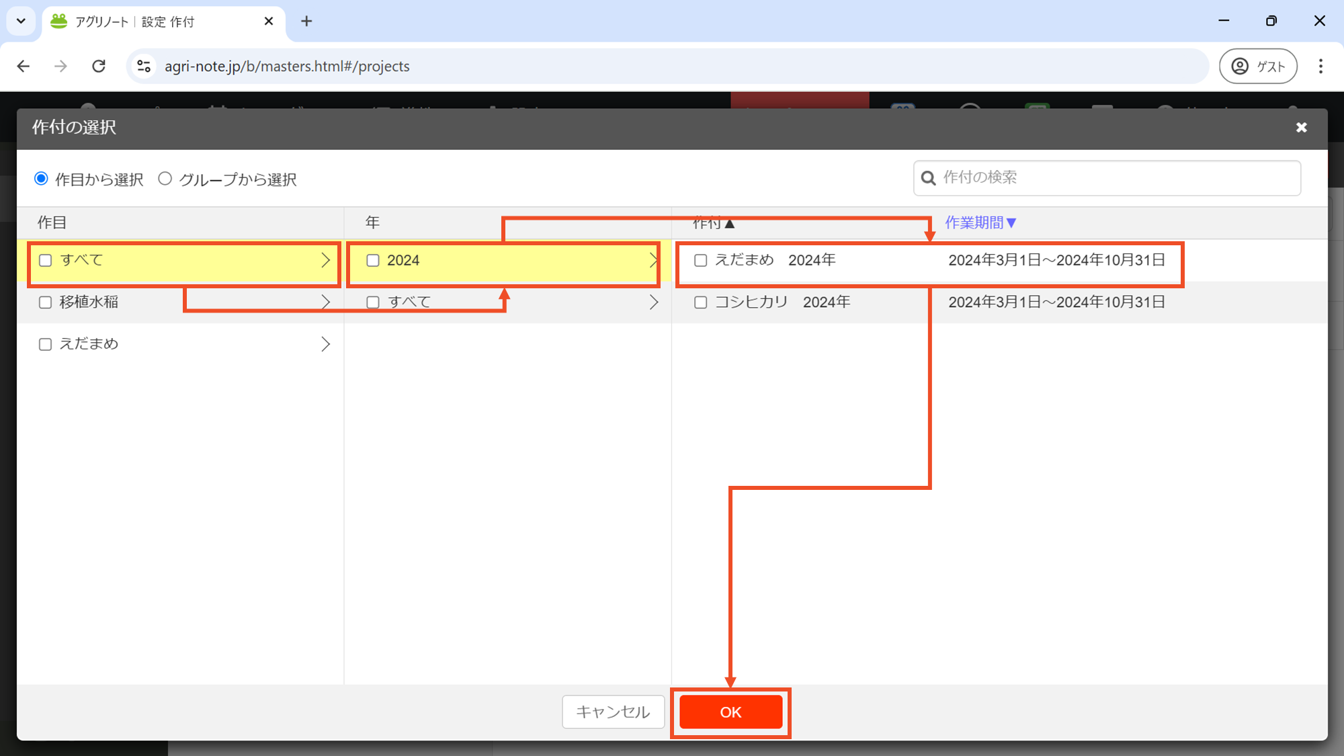Check the えだまめ 2024年 planting checkbox
The image size is (1344, 756).
(x=700, y=261)
